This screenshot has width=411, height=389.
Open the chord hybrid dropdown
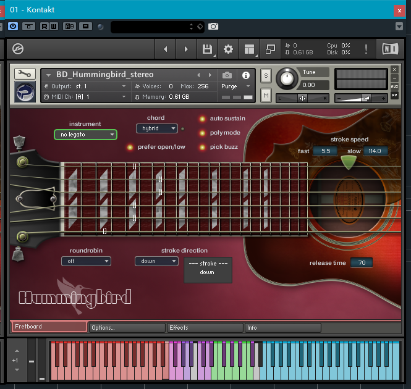coord(157,128)
